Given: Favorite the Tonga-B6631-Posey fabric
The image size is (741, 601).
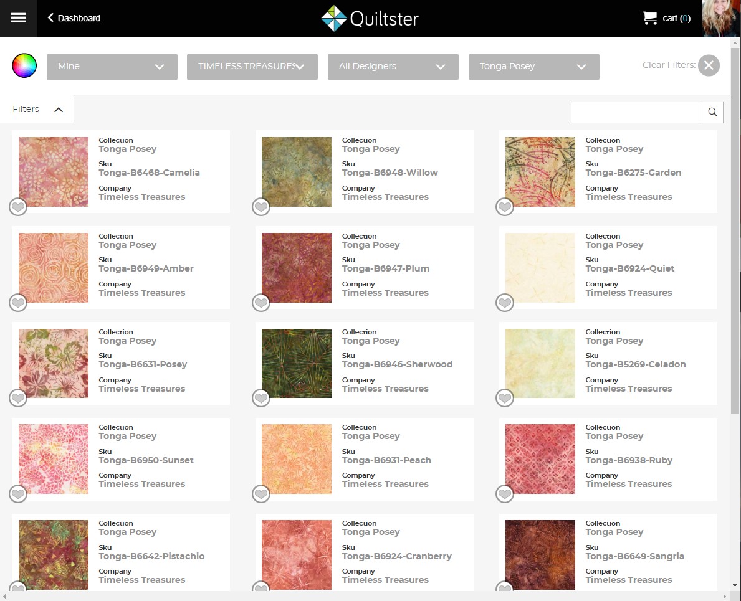Looking at the screenshot, I should [x=18, y=398].
